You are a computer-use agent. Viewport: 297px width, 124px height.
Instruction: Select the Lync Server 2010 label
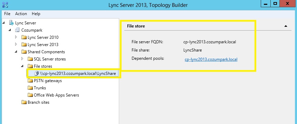point(43,37)
